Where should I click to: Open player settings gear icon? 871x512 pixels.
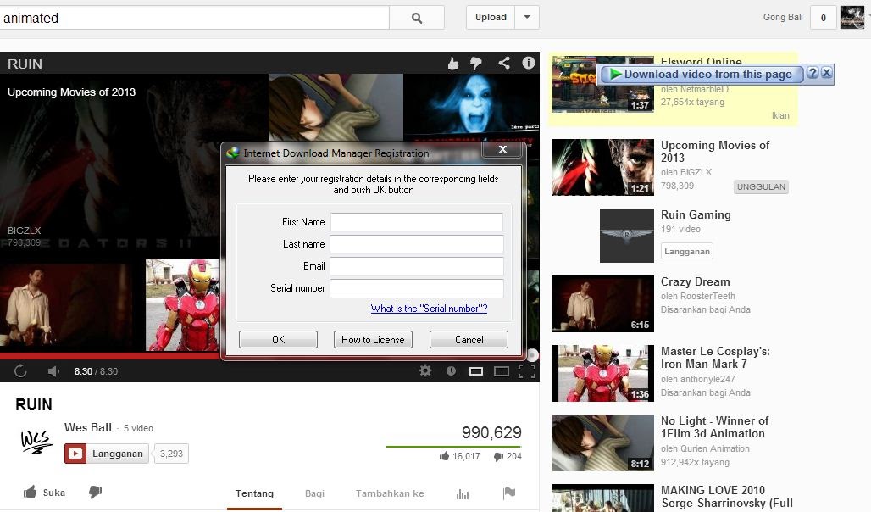coord(425,370)
